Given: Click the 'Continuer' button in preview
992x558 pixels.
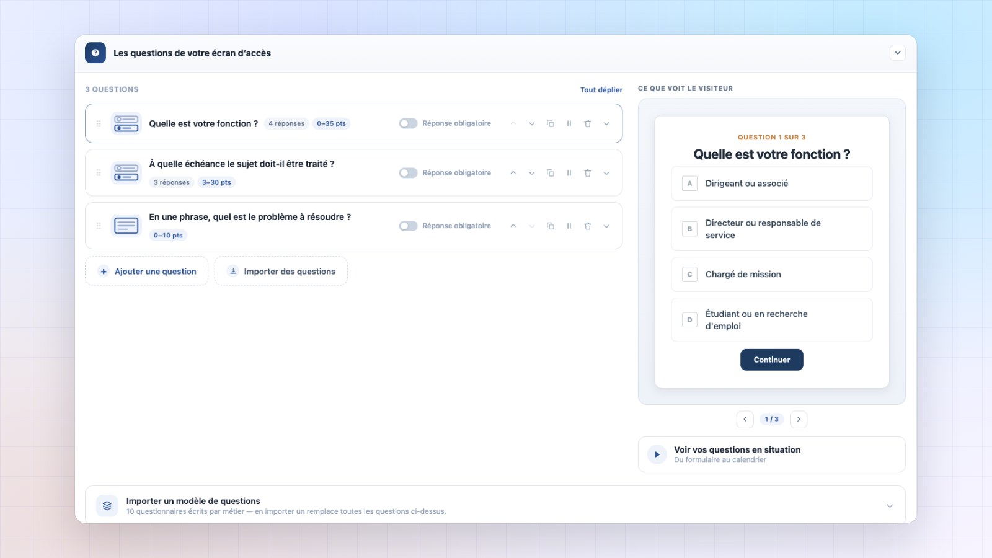Looking at the screenshot, I should click(771, 360).
